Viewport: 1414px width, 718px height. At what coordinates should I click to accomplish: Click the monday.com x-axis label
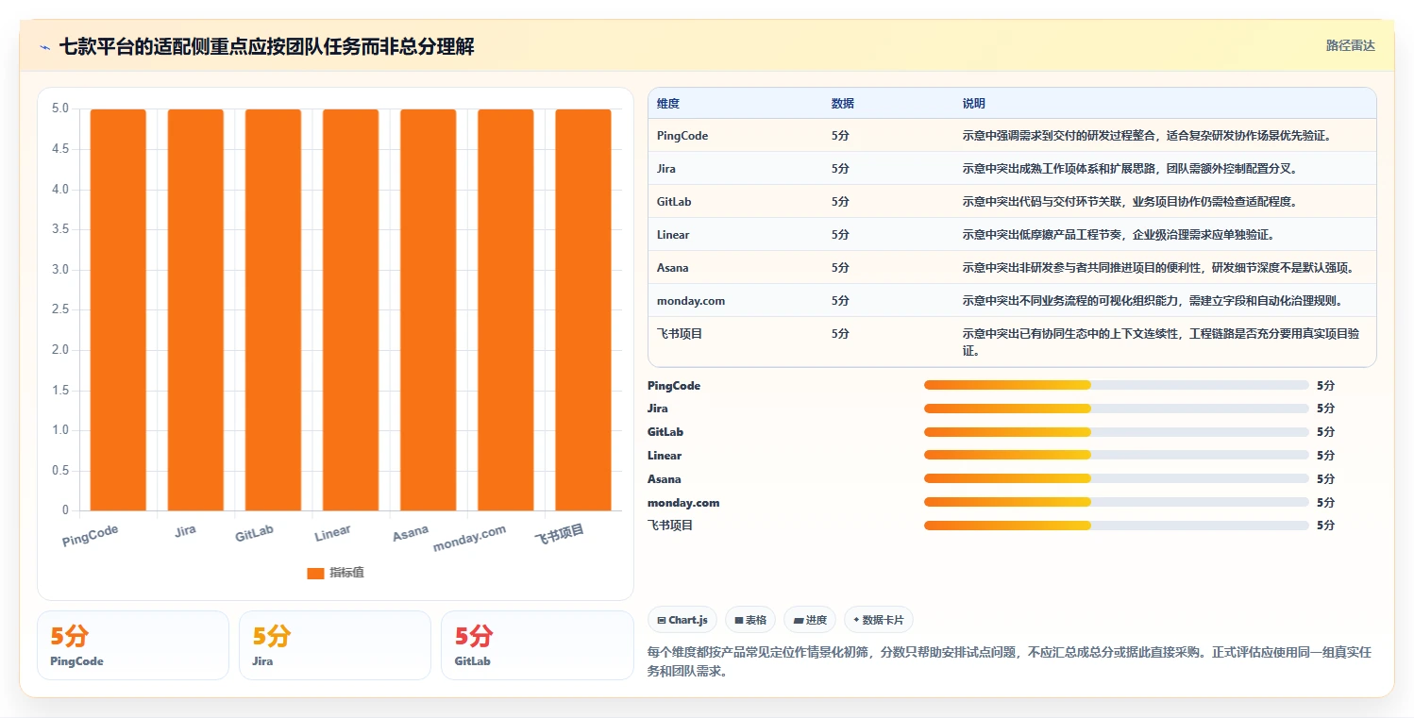point(469,538)
